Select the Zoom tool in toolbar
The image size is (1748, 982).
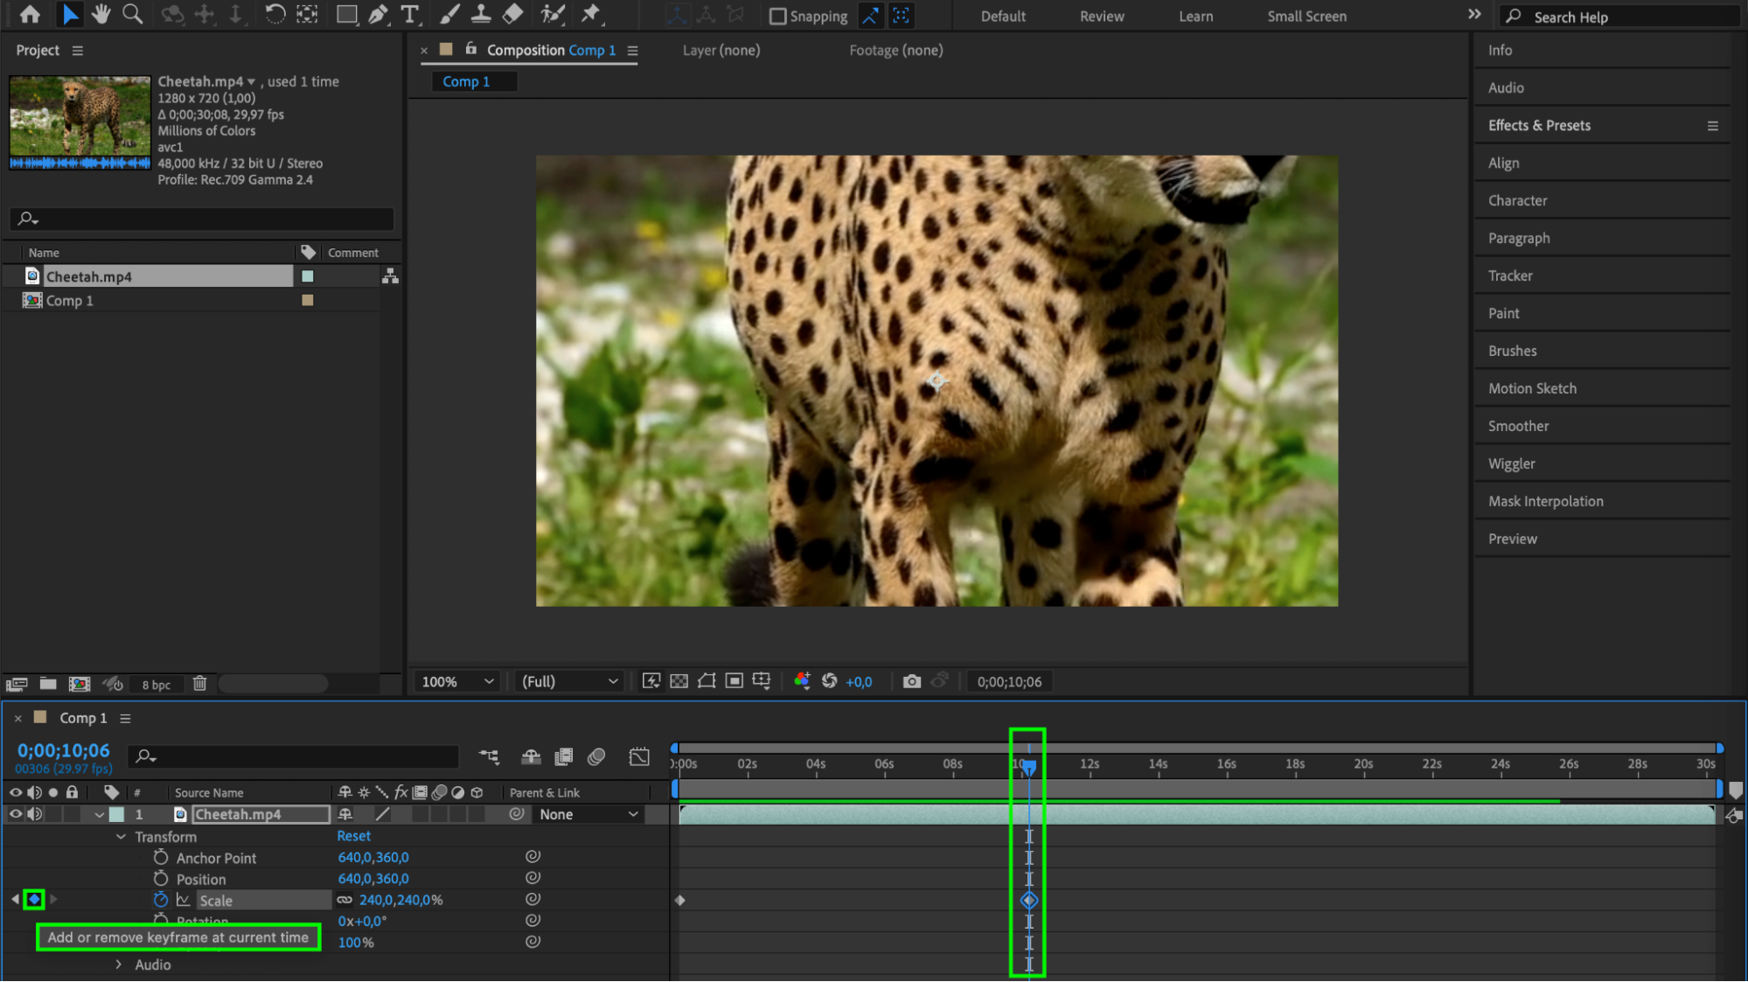(133, 15)
